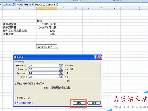
Task: Click the cancel X icon in formula bar
Action: pos(7,4)
